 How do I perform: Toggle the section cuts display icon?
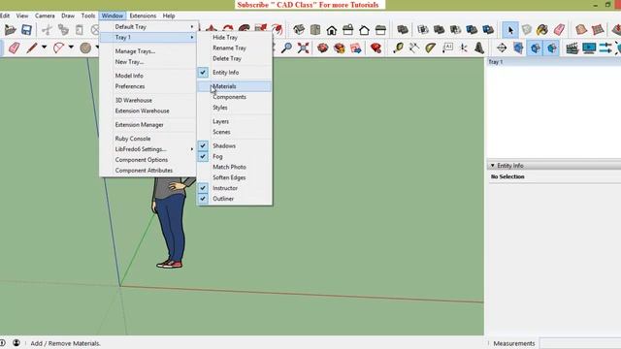coord(535,48)
